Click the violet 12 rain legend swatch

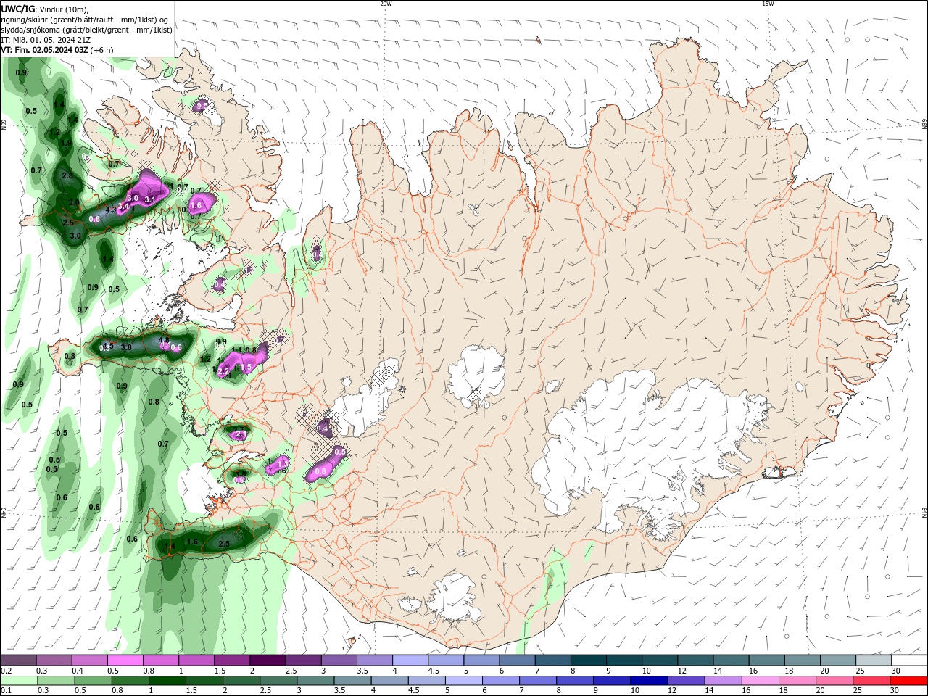point(687,681)
